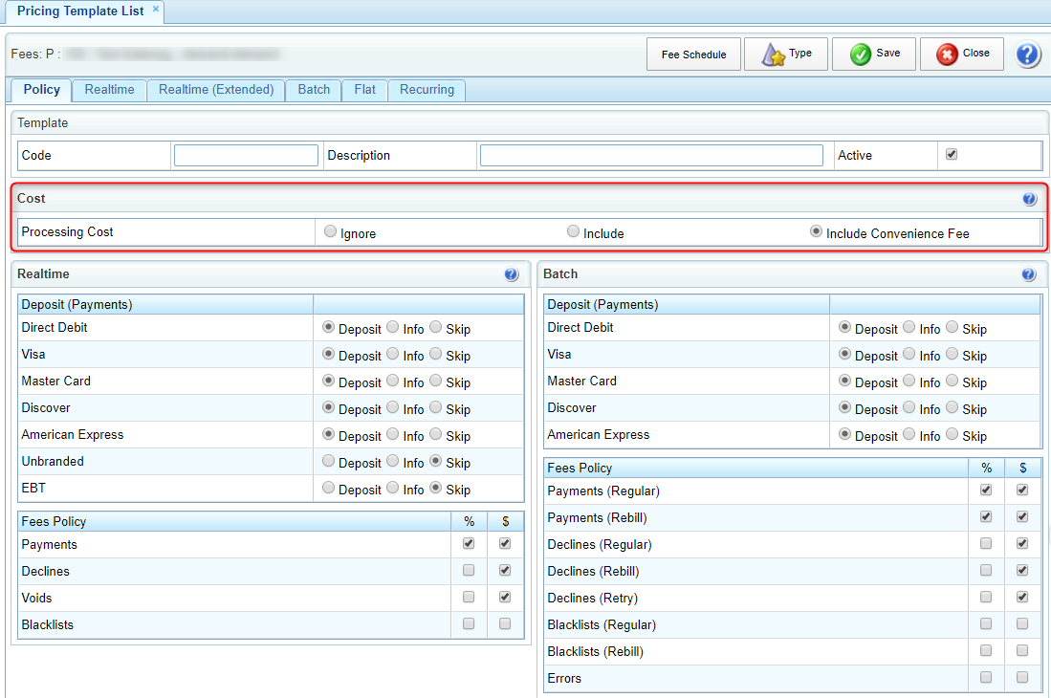The height and width of the screenshot is (698, 1051).
Task: Close the Pricing Template List tab
Action: coord(156,10)
